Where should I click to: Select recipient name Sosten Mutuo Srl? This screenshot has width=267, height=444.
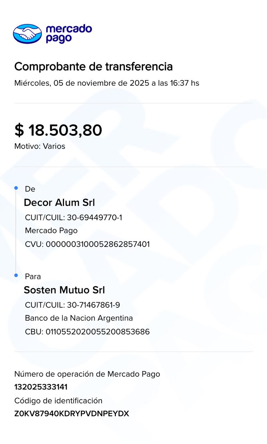[64, 290]
